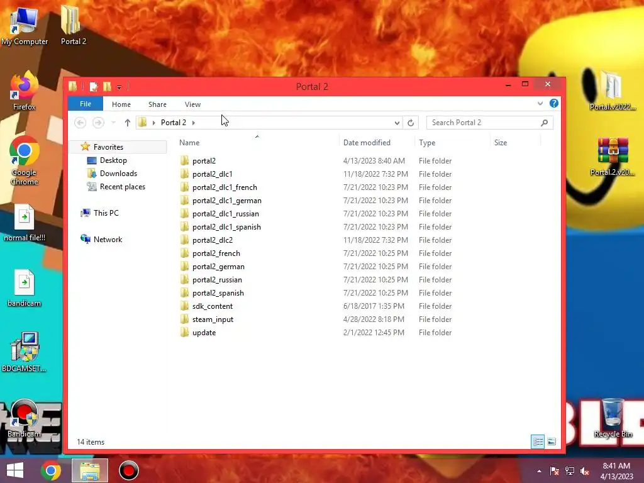This screenshot has height=483, width=644.
Task: Select the portal2_dlc1_french folder
Action: [225, 187]
